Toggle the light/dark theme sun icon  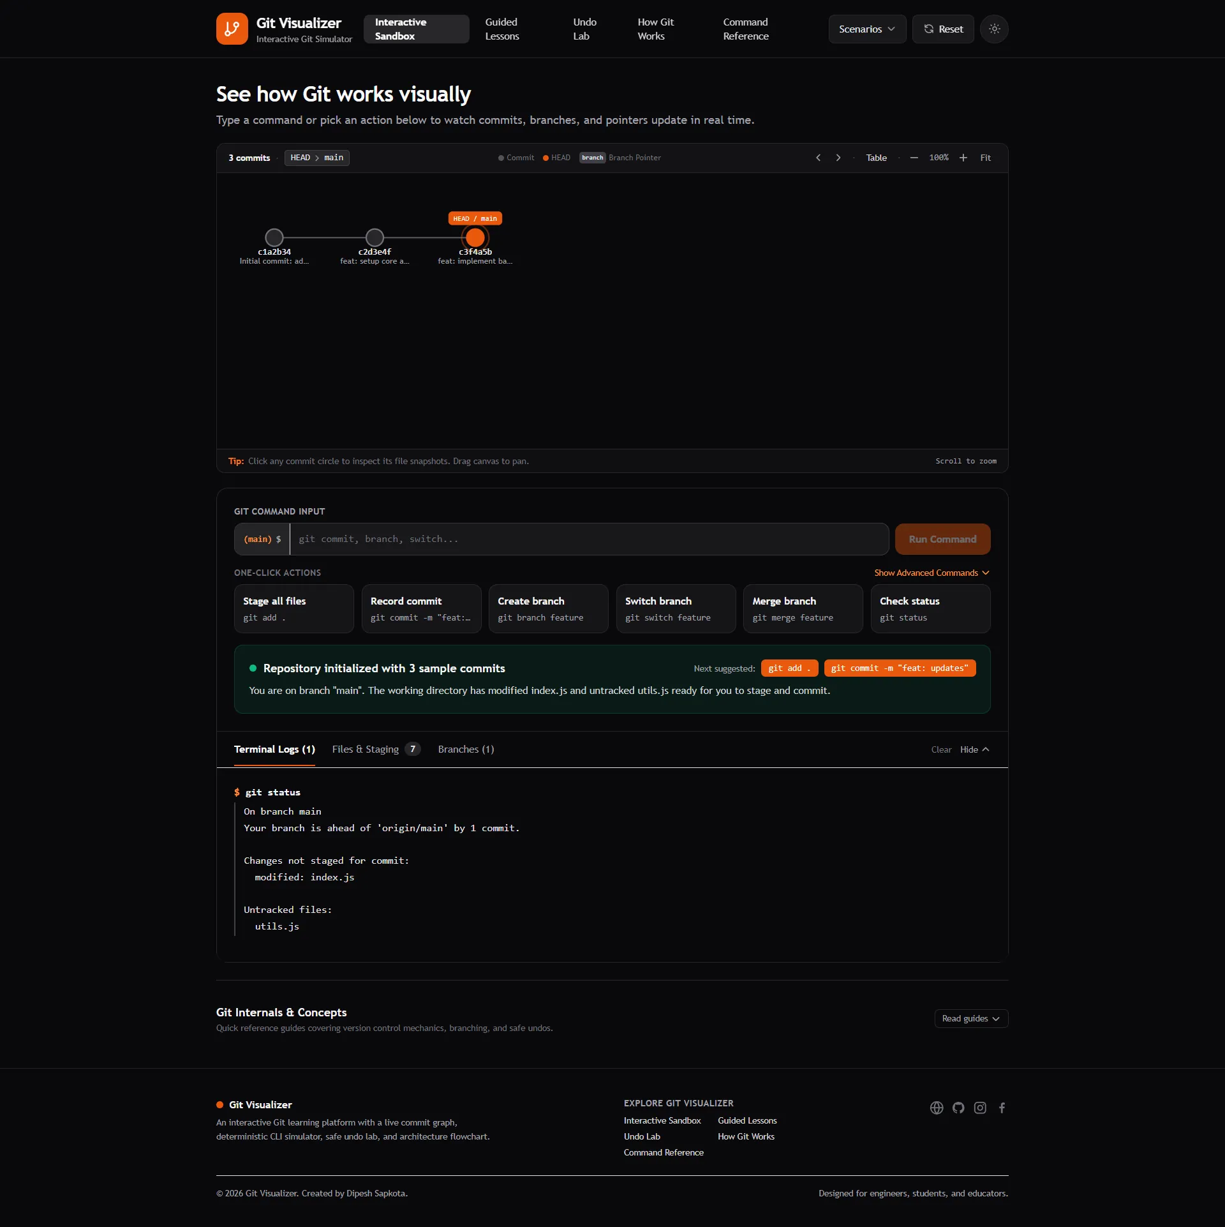994,29
